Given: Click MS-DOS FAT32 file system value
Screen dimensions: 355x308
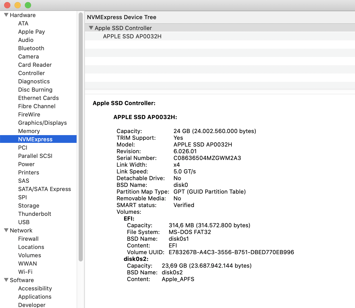Looking at the screenshot, I should [x=190, y=232].
